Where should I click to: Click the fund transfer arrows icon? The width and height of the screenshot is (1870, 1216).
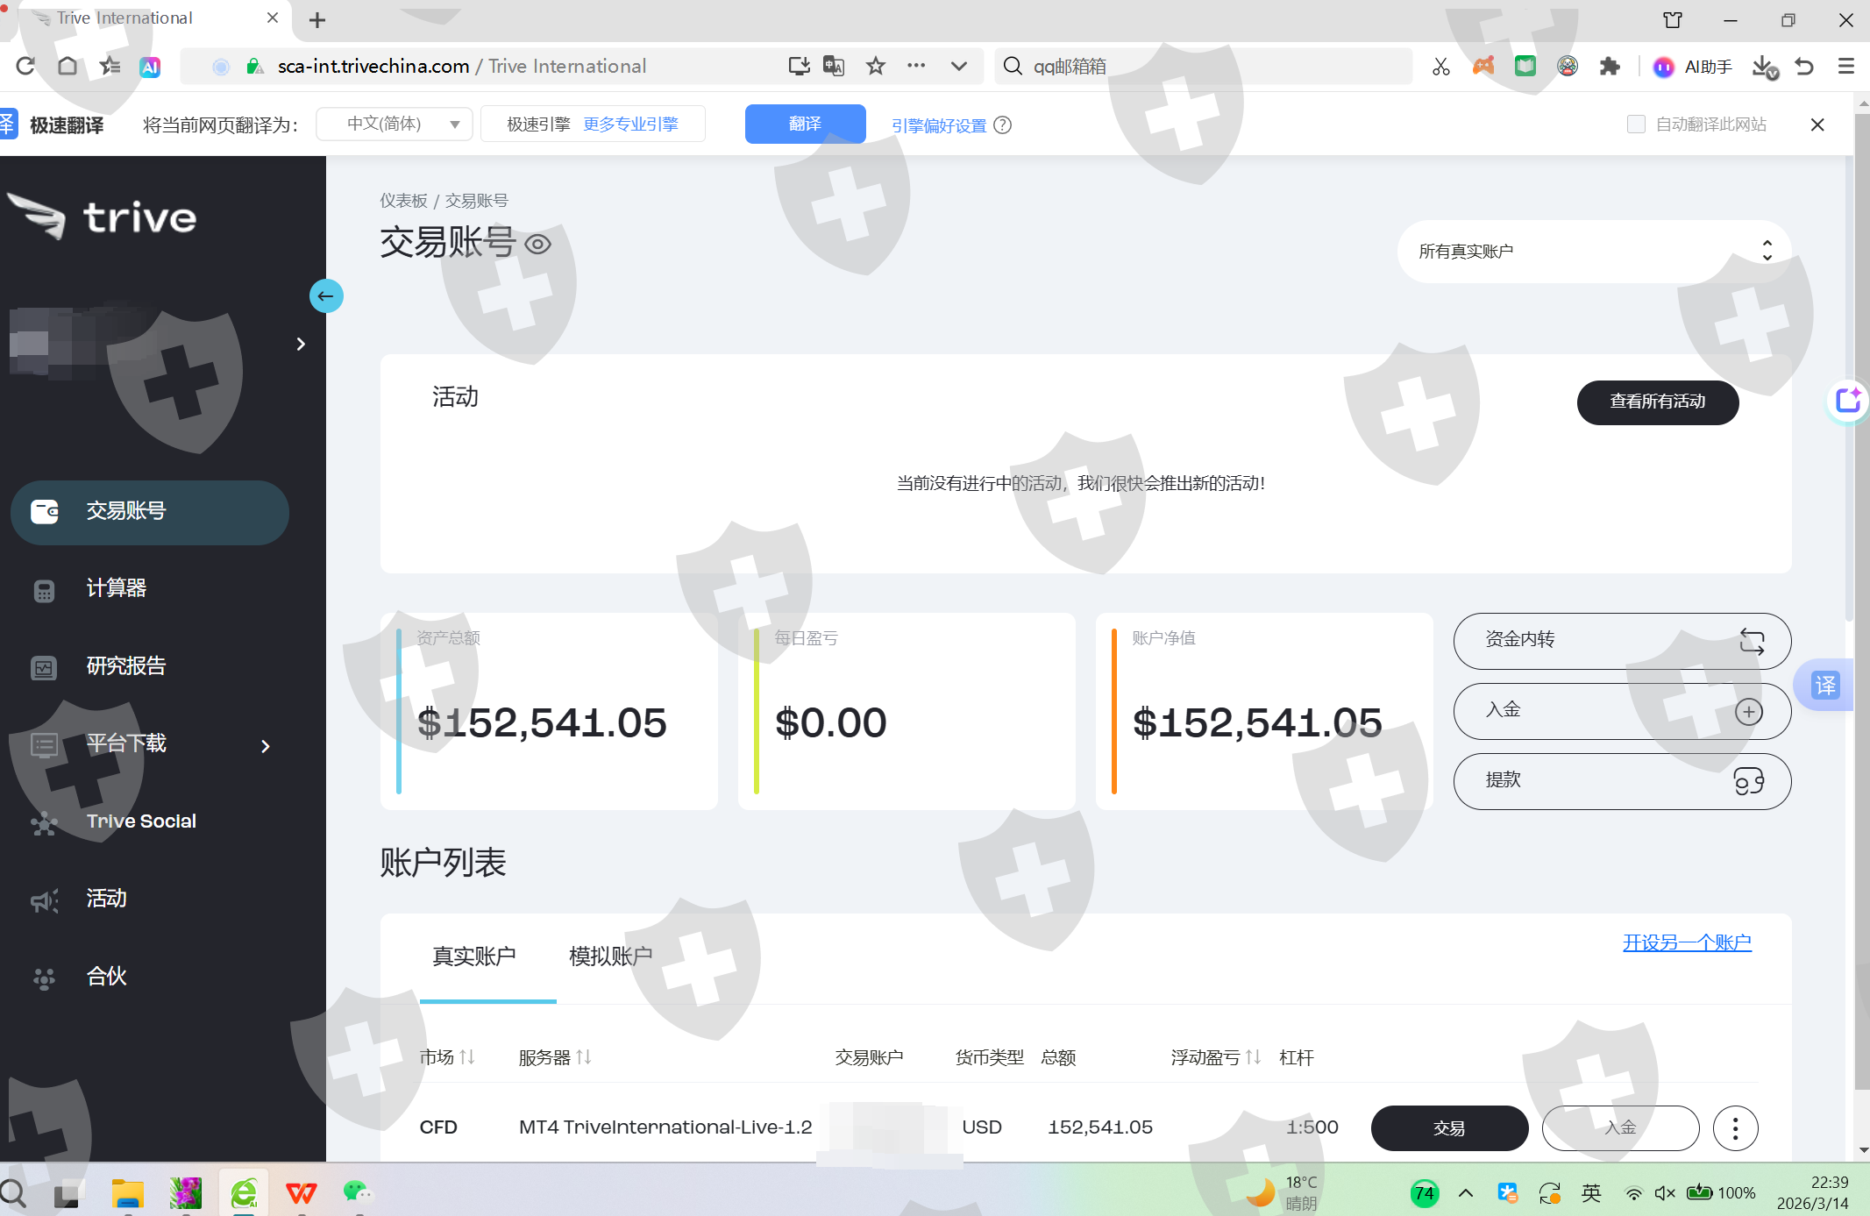(1751, 641)
